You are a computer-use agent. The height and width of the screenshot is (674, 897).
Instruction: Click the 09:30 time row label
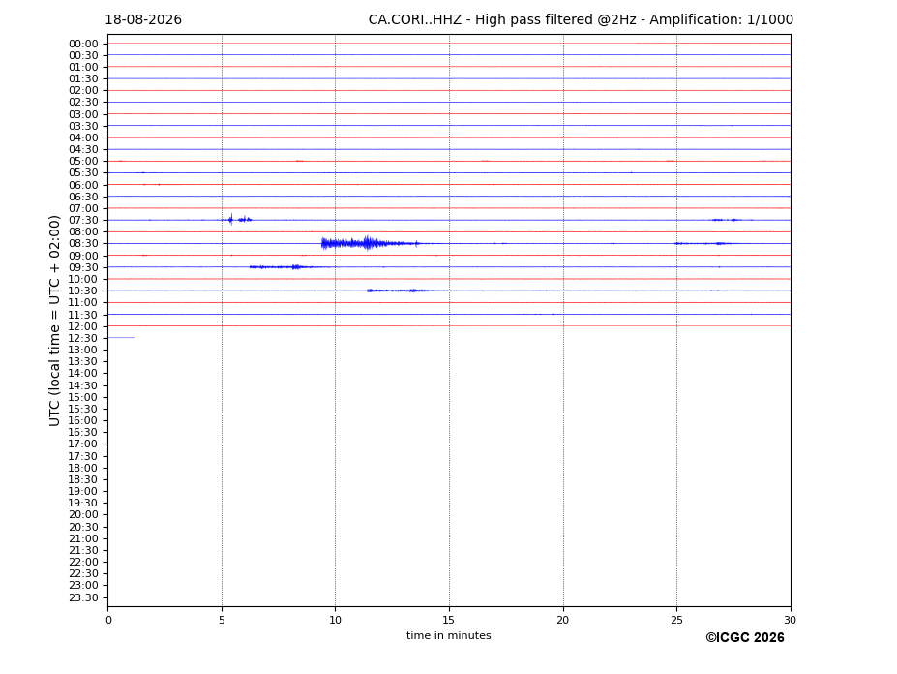click(83, 267)
